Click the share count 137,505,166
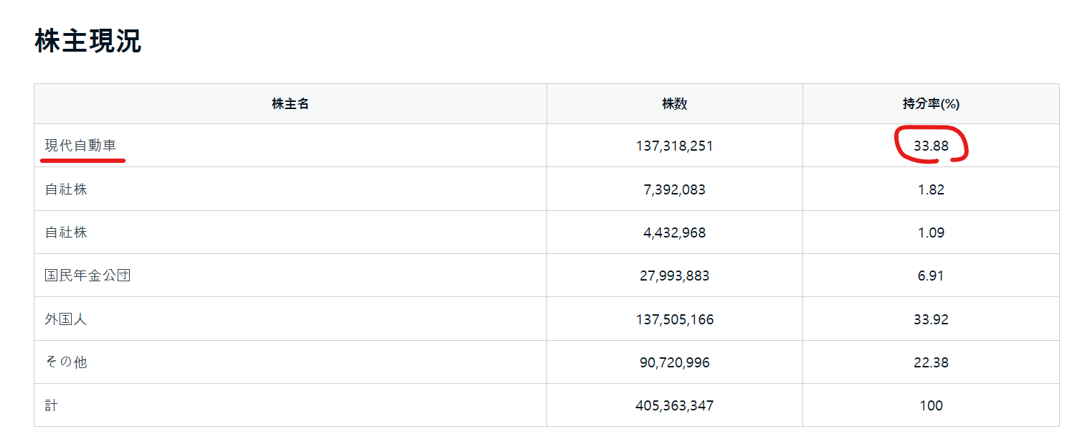This screenshot has width=1085, height=442. pos(674,319)
